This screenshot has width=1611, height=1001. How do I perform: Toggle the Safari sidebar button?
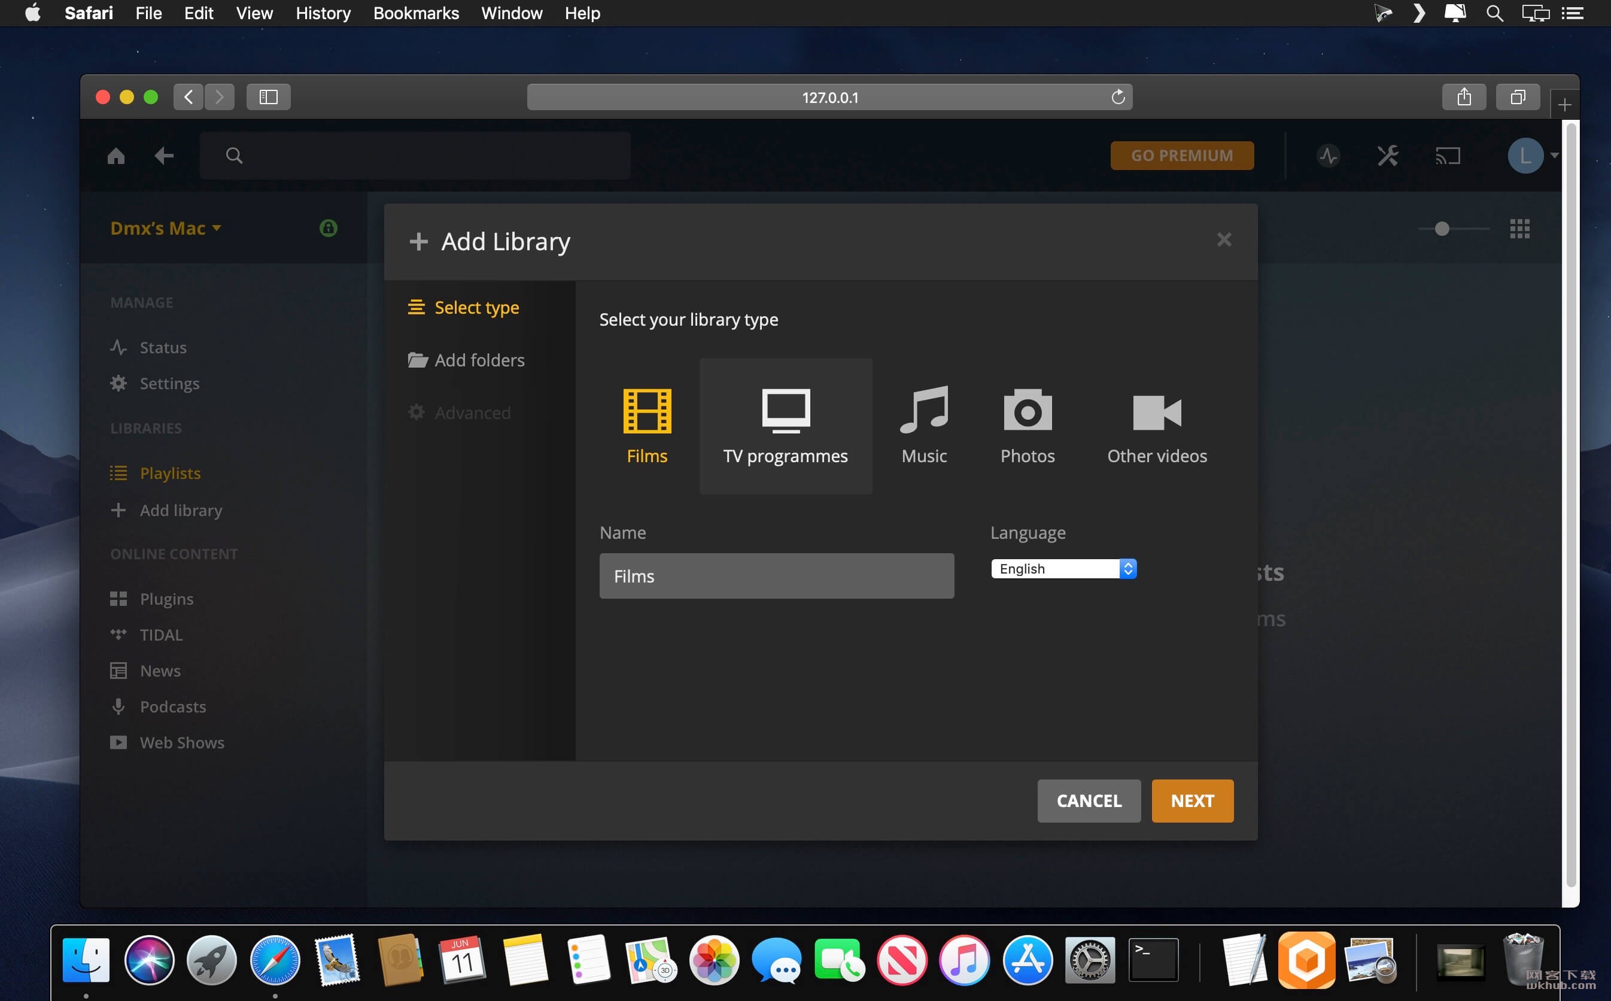coord(268,98)
